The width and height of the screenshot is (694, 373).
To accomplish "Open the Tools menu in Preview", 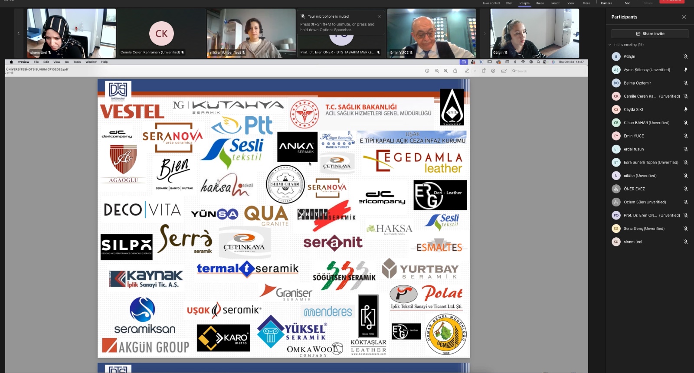I will pos(77,62).
